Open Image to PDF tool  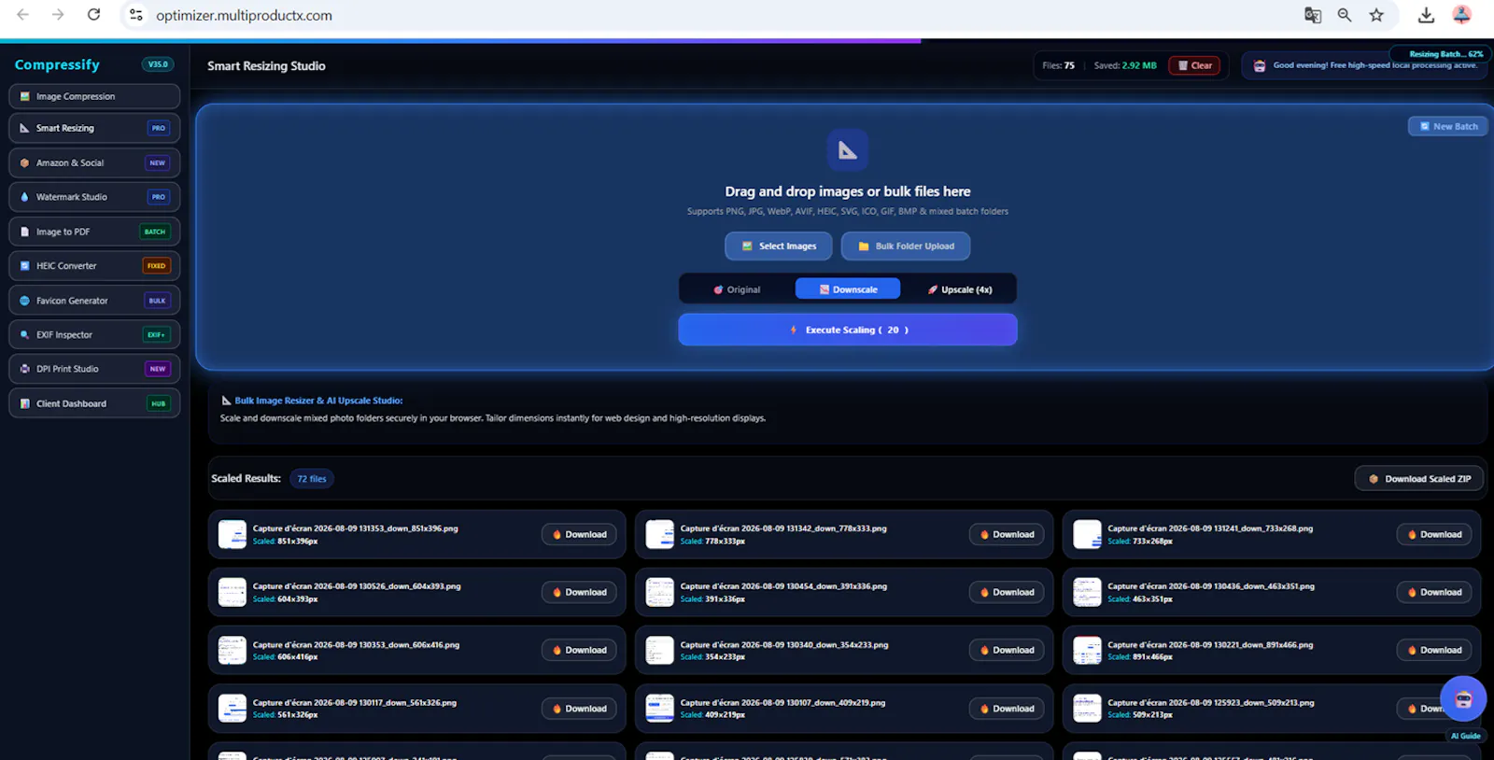(94, 232)
